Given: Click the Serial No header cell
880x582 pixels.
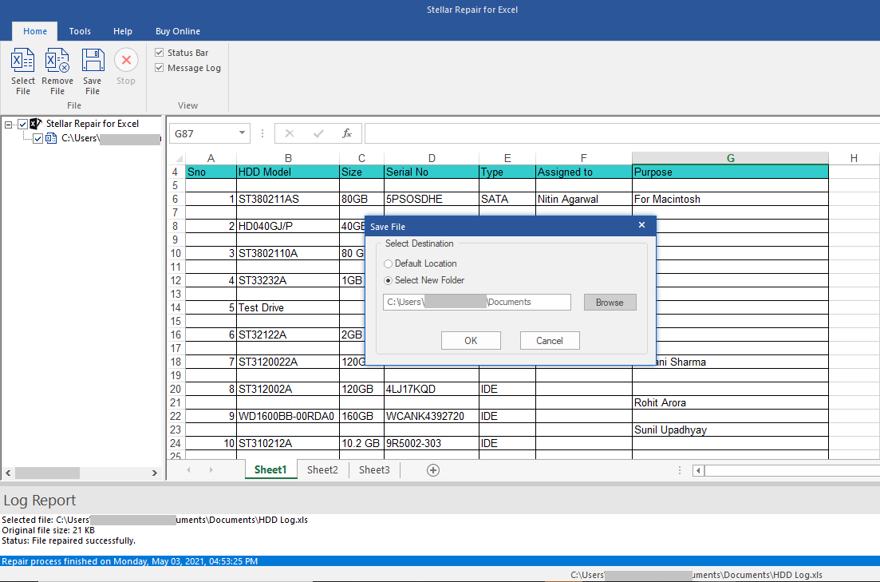Looking at the screenshot, I should (432, 172).
